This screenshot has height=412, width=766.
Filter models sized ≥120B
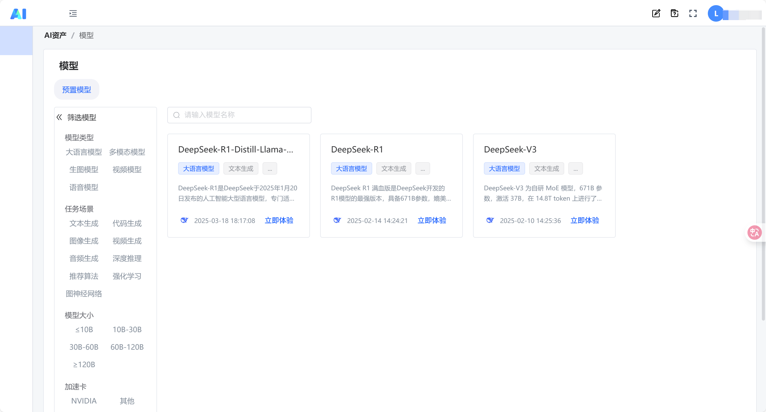point(84,365)
